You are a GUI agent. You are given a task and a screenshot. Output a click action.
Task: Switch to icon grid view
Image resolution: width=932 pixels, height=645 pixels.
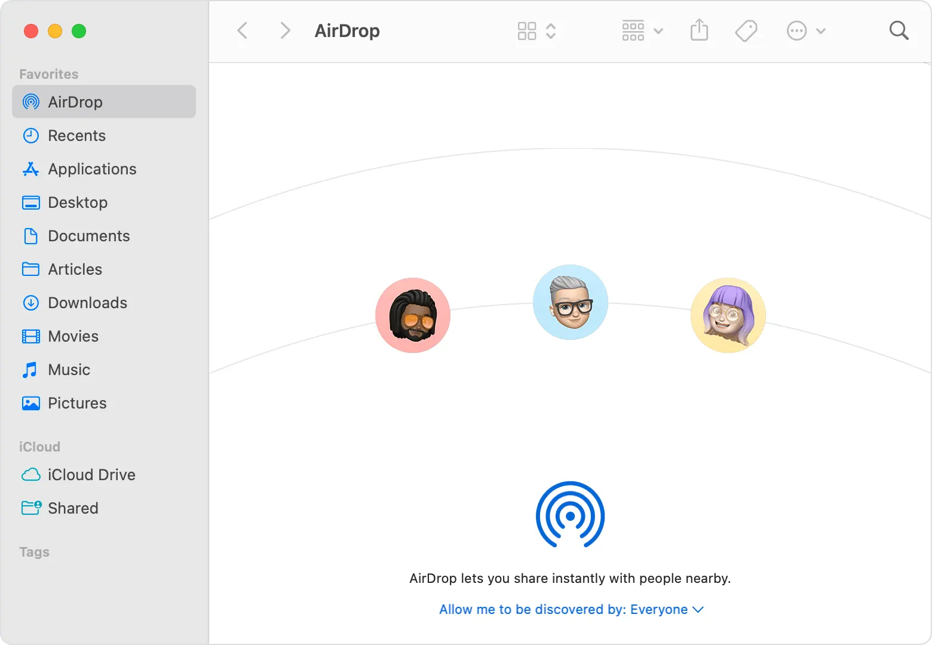(527, 31)
